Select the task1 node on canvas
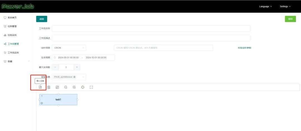This screenshot has width=301, height=131. [58, 100]
